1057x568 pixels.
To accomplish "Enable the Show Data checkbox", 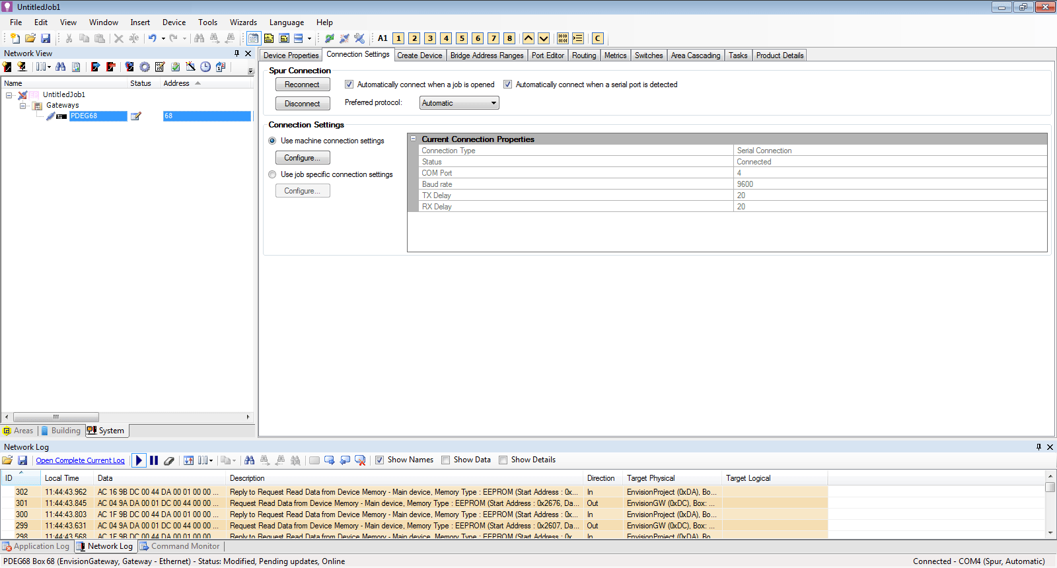I will point(446,460).
